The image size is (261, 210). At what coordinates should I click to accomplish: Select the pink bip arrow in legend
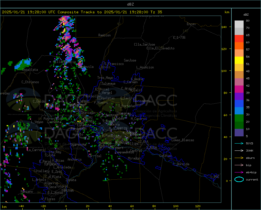(x=239, y=165)
